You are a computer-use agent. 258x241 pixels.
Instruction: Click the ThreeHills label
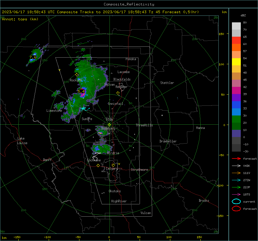point(144,125)
